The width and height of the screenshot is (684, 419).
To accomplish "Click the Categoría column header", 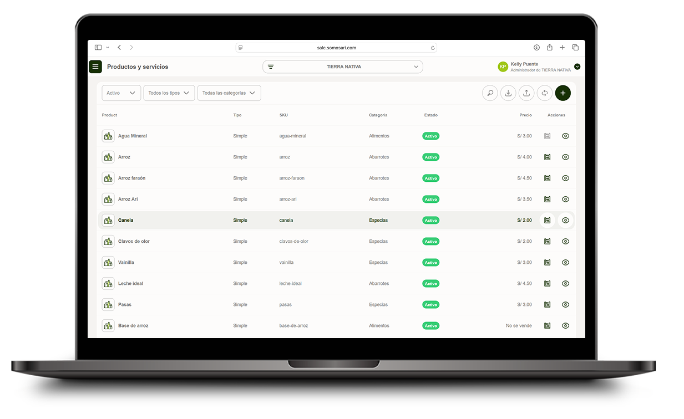I will (378, 115).
